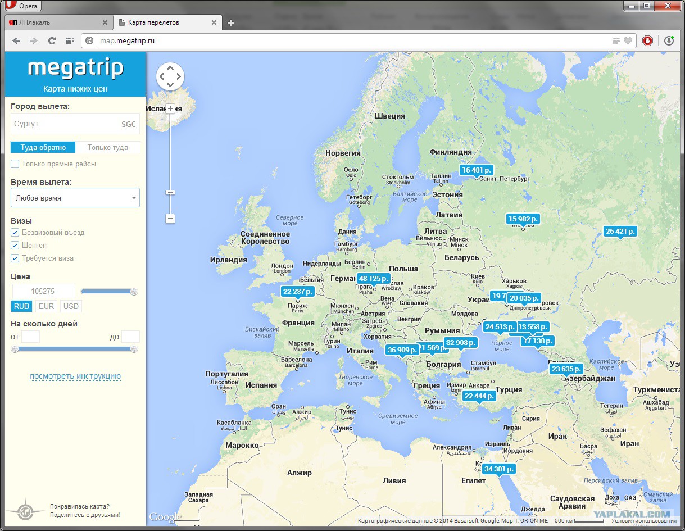Reload the current page
685x531 pixels.
52,40
